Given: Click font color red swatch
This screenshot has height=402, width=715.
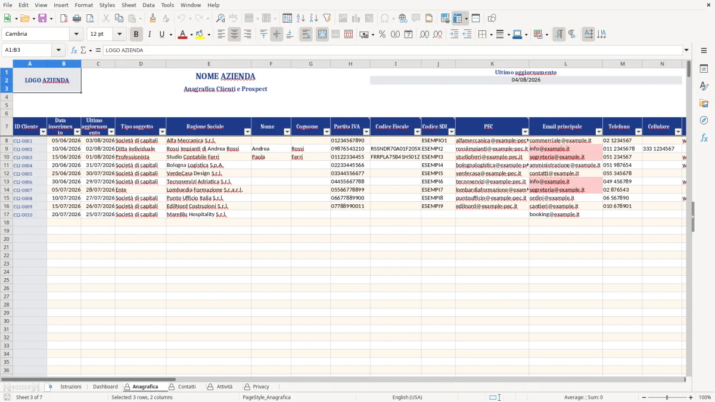Looking at the screenshot, I should click(x=182, y=35).
